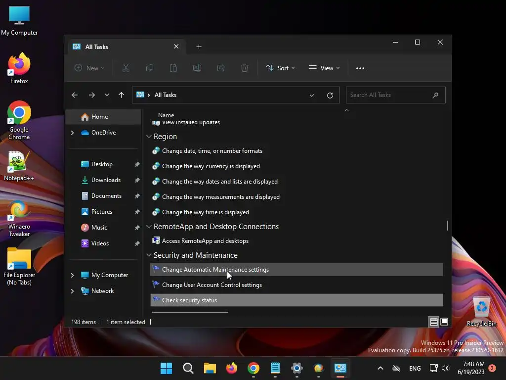The image size is (506, 380).
Task: Go forward with the right arrow
Action: pyautogui.click(x=91, y=95)
